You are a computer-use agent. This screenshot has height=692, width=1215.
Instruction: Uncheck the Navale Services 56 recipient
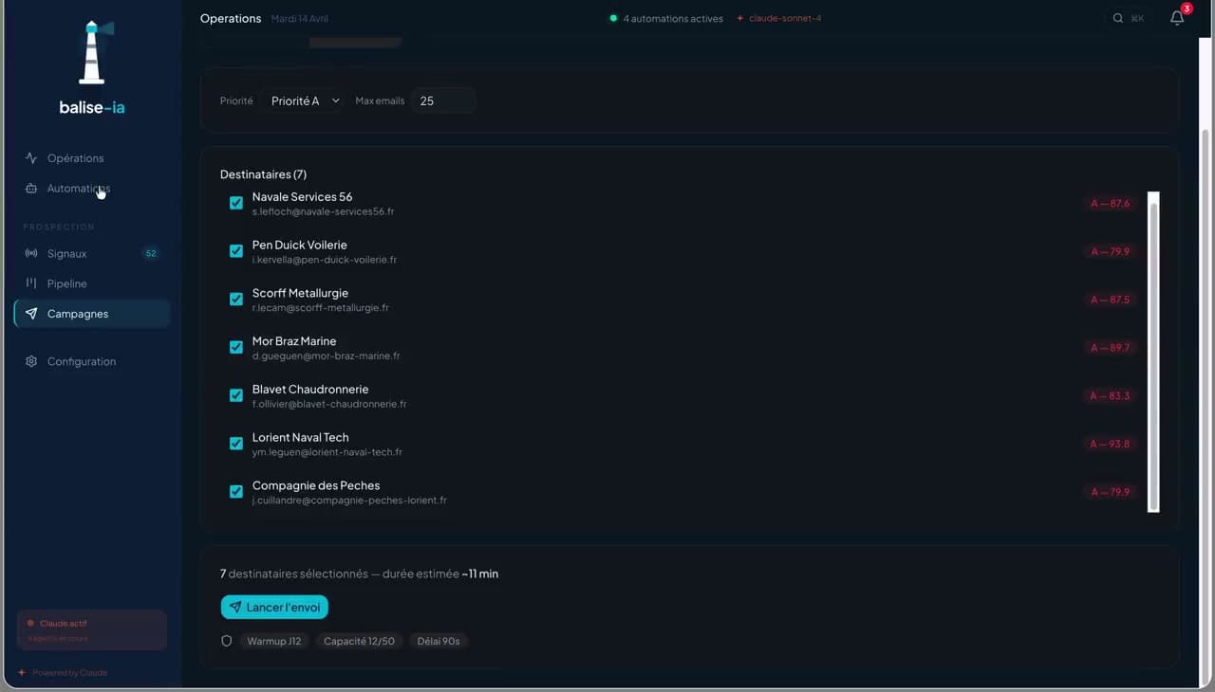point(236,203)
